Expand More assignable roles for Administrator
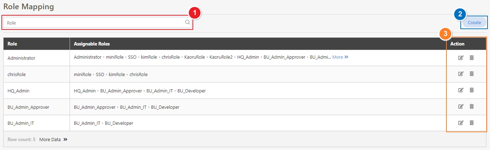This screenshot has width=490, height=150. [340, 57]
